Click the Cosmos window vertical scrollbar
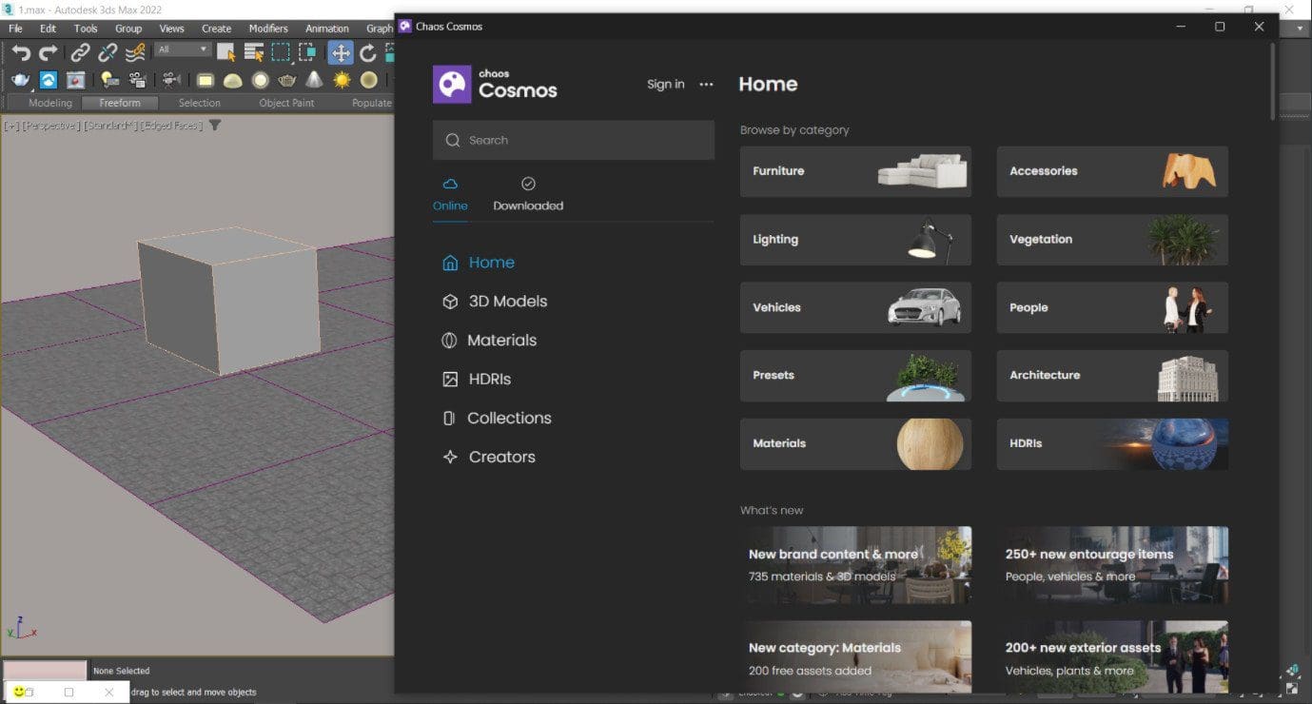1312x704 pixels. pos(1273,82)
